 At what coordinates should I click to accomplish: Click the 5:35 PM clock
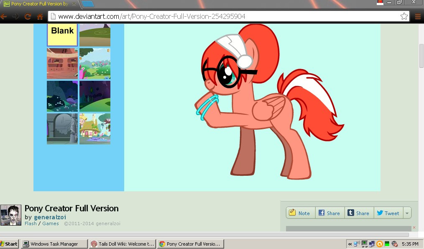[410, 244]
